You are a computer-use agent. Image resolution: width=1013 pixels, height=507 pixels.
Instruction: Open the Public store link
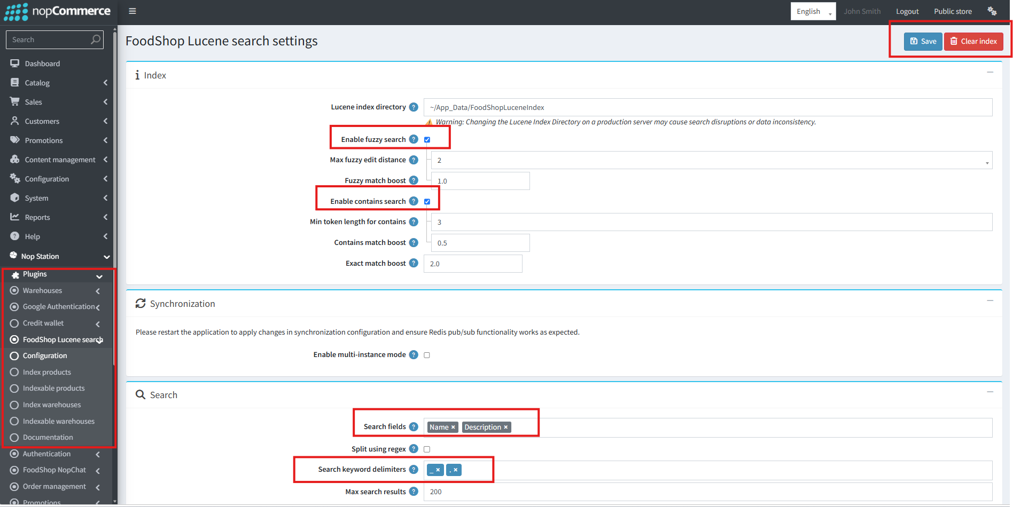click(953, 11)
